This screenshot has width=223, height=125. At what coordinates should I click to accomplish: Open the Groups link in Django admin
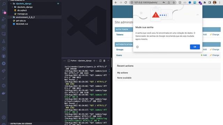[x=120, y=50]
